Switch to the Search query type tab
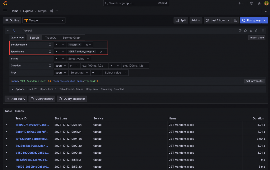The image size is (270, 170). tap(34, 38)
